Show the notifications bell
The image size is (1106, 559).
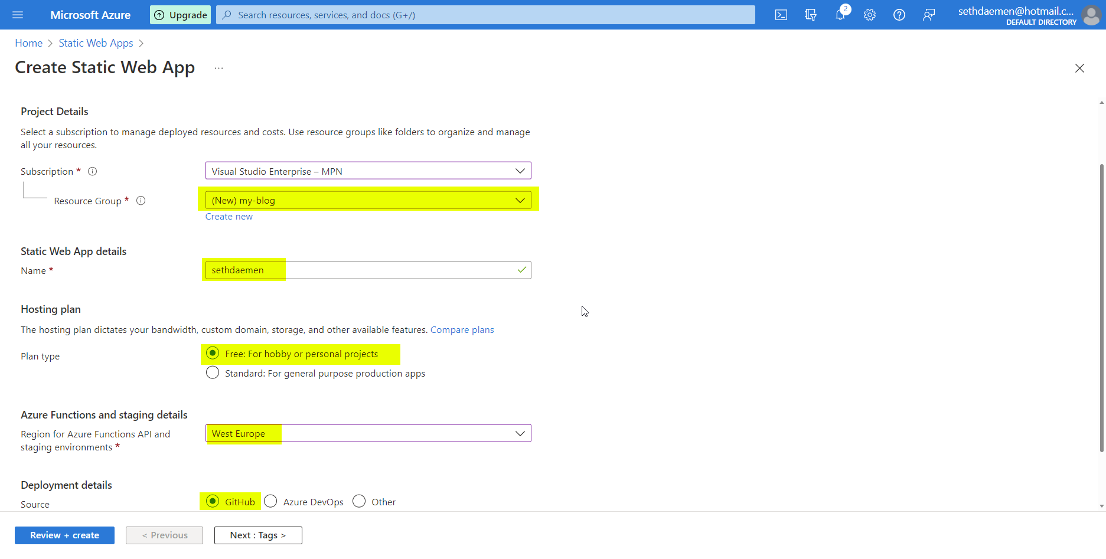click(x=840, y=15)
